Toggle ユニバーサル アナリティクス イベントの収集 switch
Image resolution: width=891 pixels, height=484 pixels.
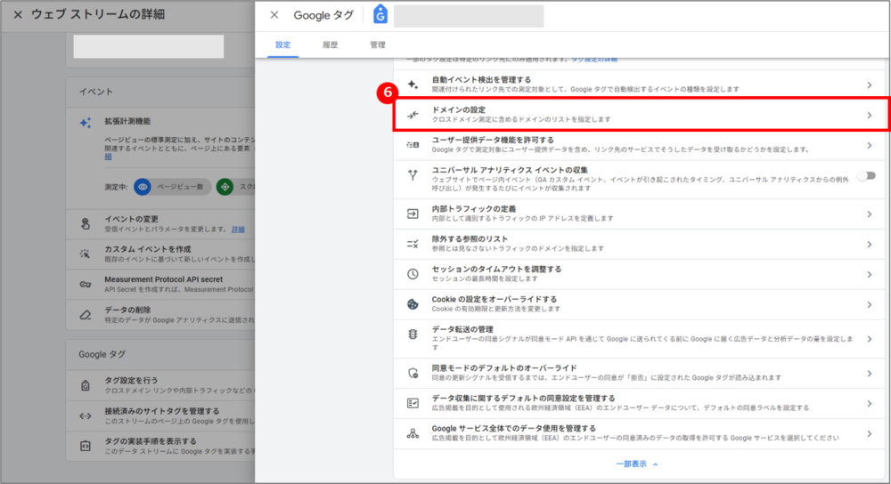[867, 176]
